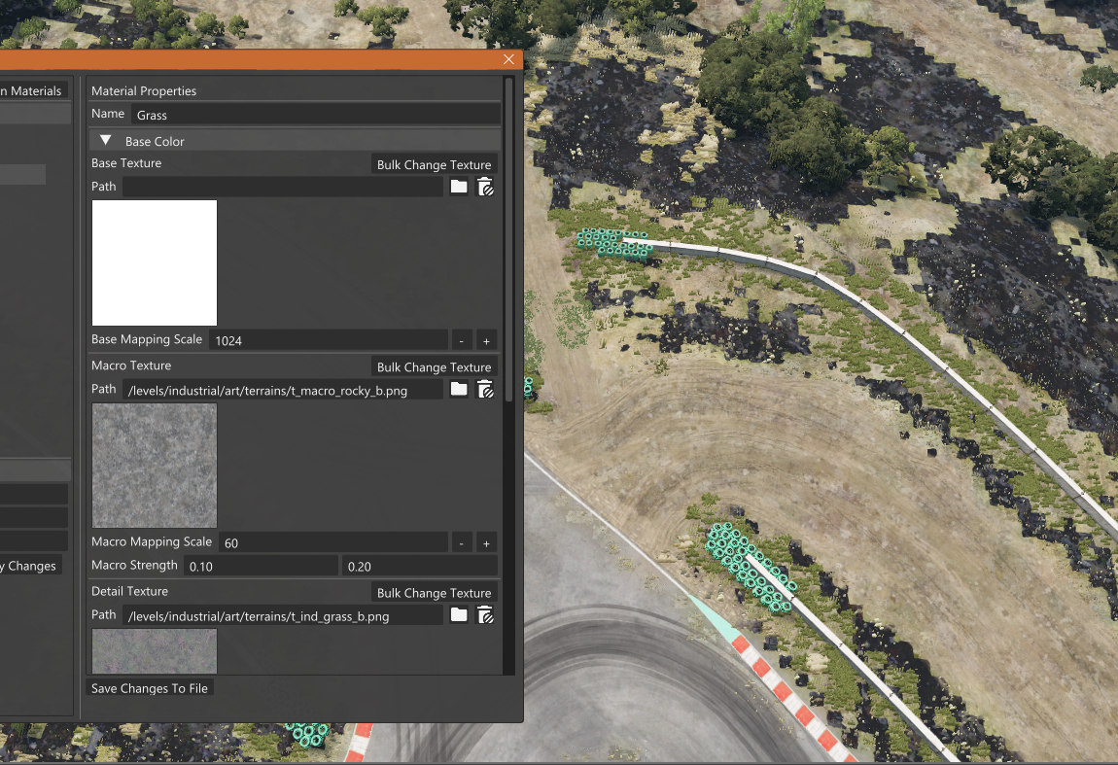1118x765 pixels.
Task: Edit the material Name field containing Grass
Action: [315, 115]
